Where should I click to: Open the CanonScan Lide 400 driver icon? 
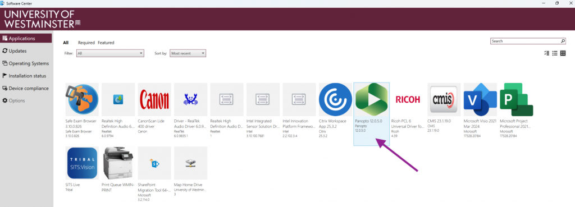(154, 100)
